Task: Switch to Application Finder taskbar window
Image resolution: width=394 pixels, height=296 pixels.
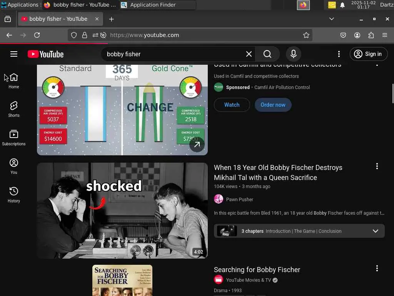Action: click(x=157, y=5)
